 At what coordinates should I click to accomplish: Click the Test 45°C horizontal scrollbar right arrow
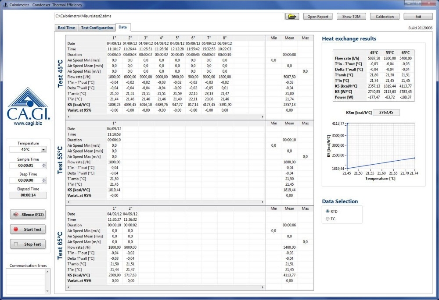[x=263, y=117]
